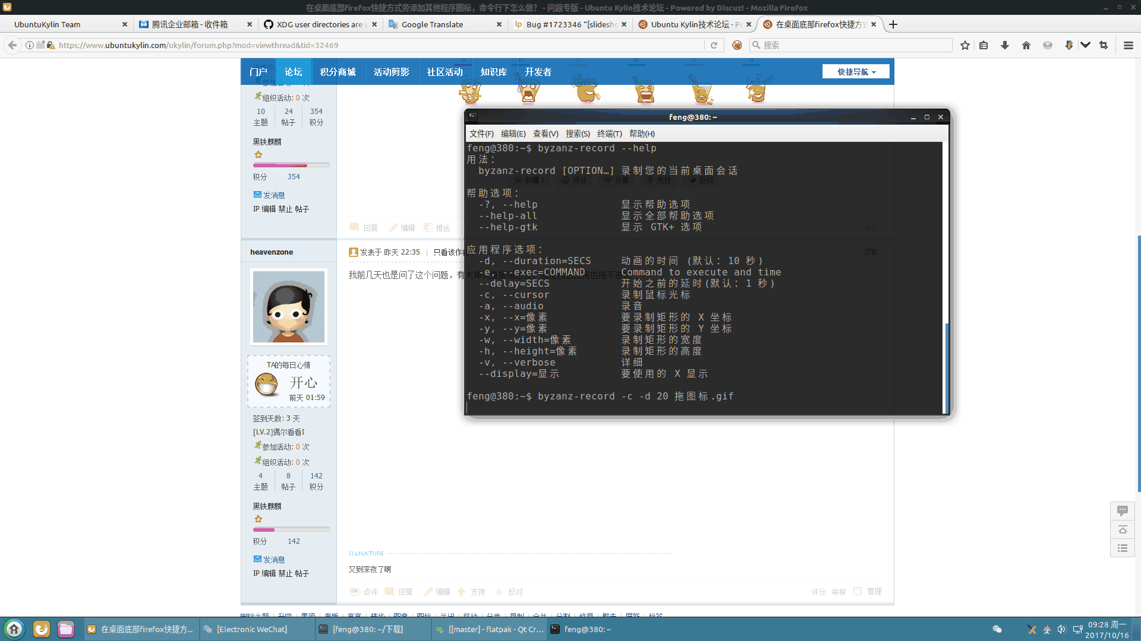1141x641 pixels.
Task: Switch to XDG user directories tab
Action: pyautogui.click(x=321, y=24)
